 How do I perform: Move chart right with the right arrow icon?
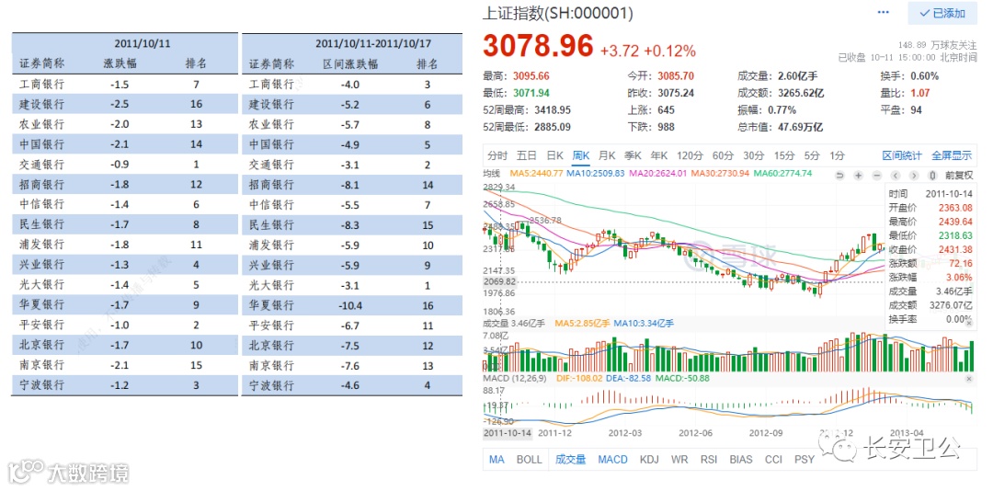pos(914,176)
